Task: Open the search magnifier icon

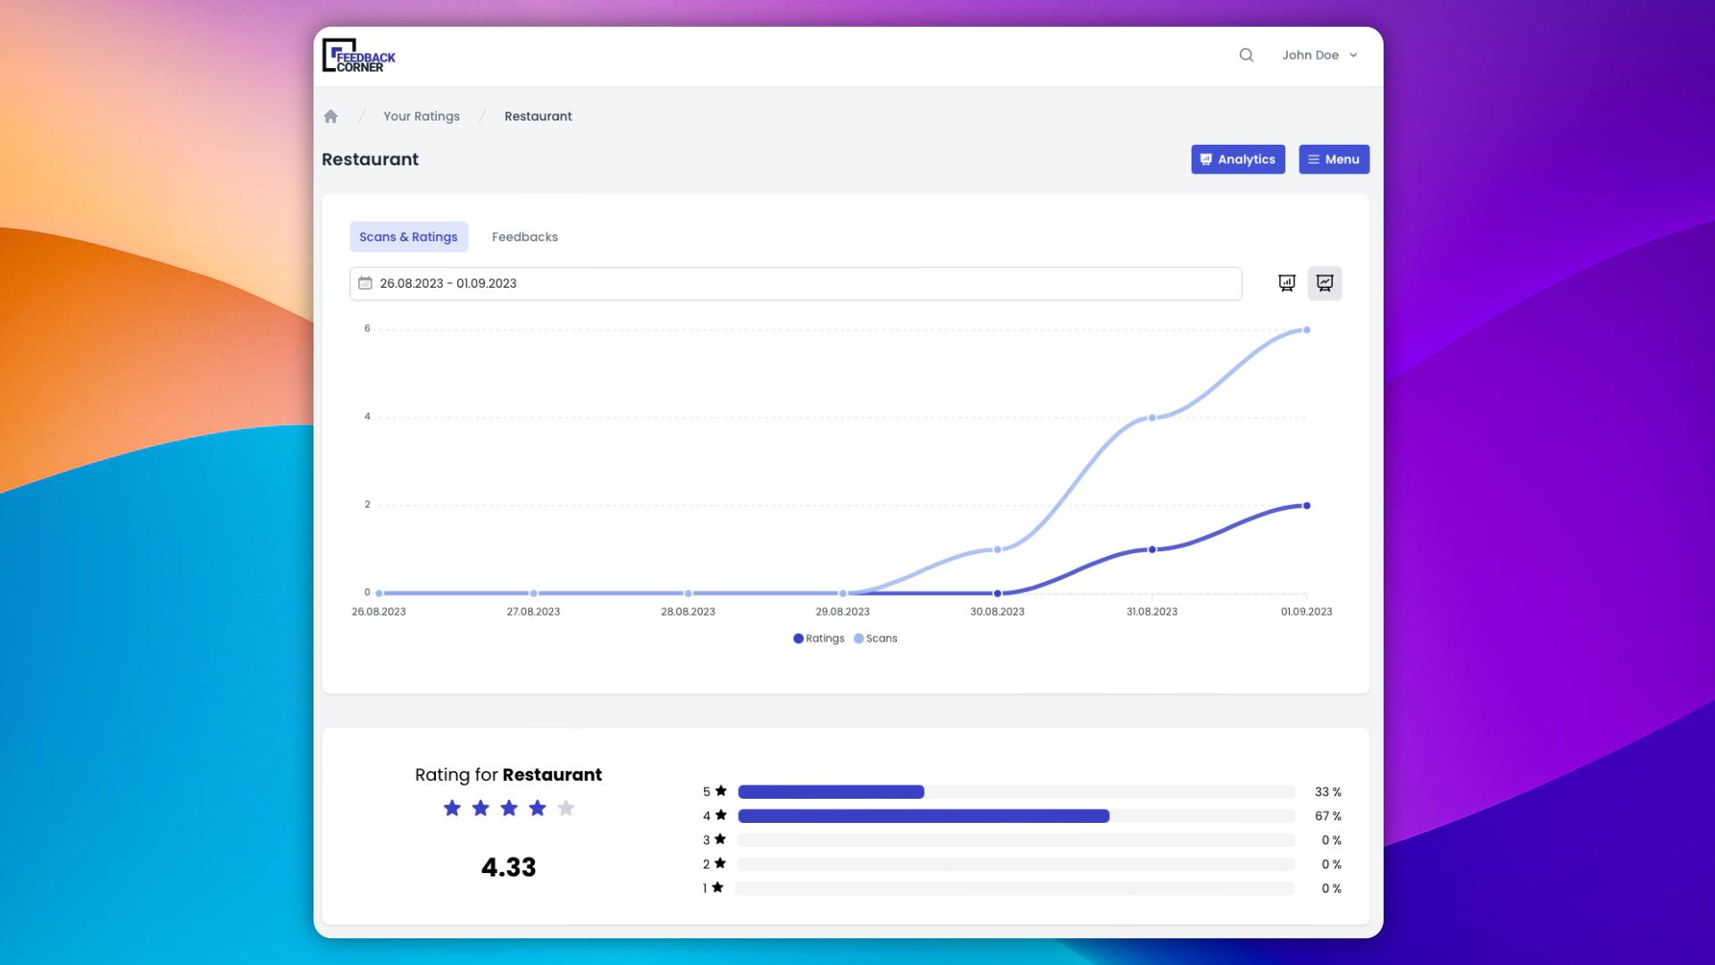Action: point(1246,55)
